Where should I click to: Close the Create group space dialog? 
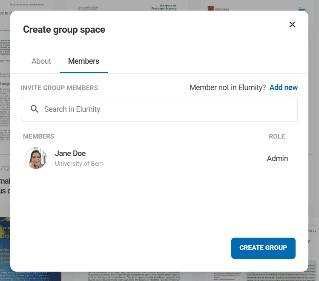[x=292, y=25]
